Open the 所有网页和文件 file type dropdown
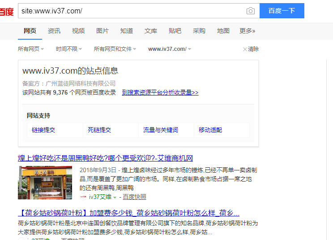 pyautogui.click(x=115, y=49)
